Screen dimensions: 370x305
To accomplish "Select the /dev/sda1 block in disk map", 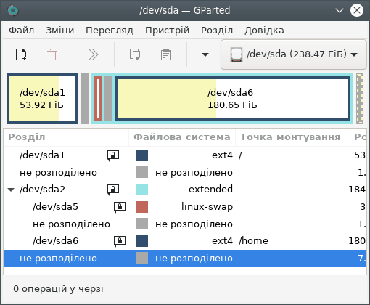I will tap(43, 99).
